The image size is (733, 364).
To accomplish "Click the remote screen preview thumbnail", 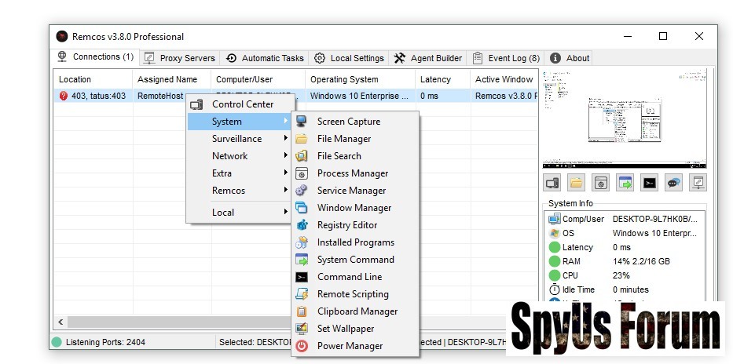I will [x=623, y=120].
